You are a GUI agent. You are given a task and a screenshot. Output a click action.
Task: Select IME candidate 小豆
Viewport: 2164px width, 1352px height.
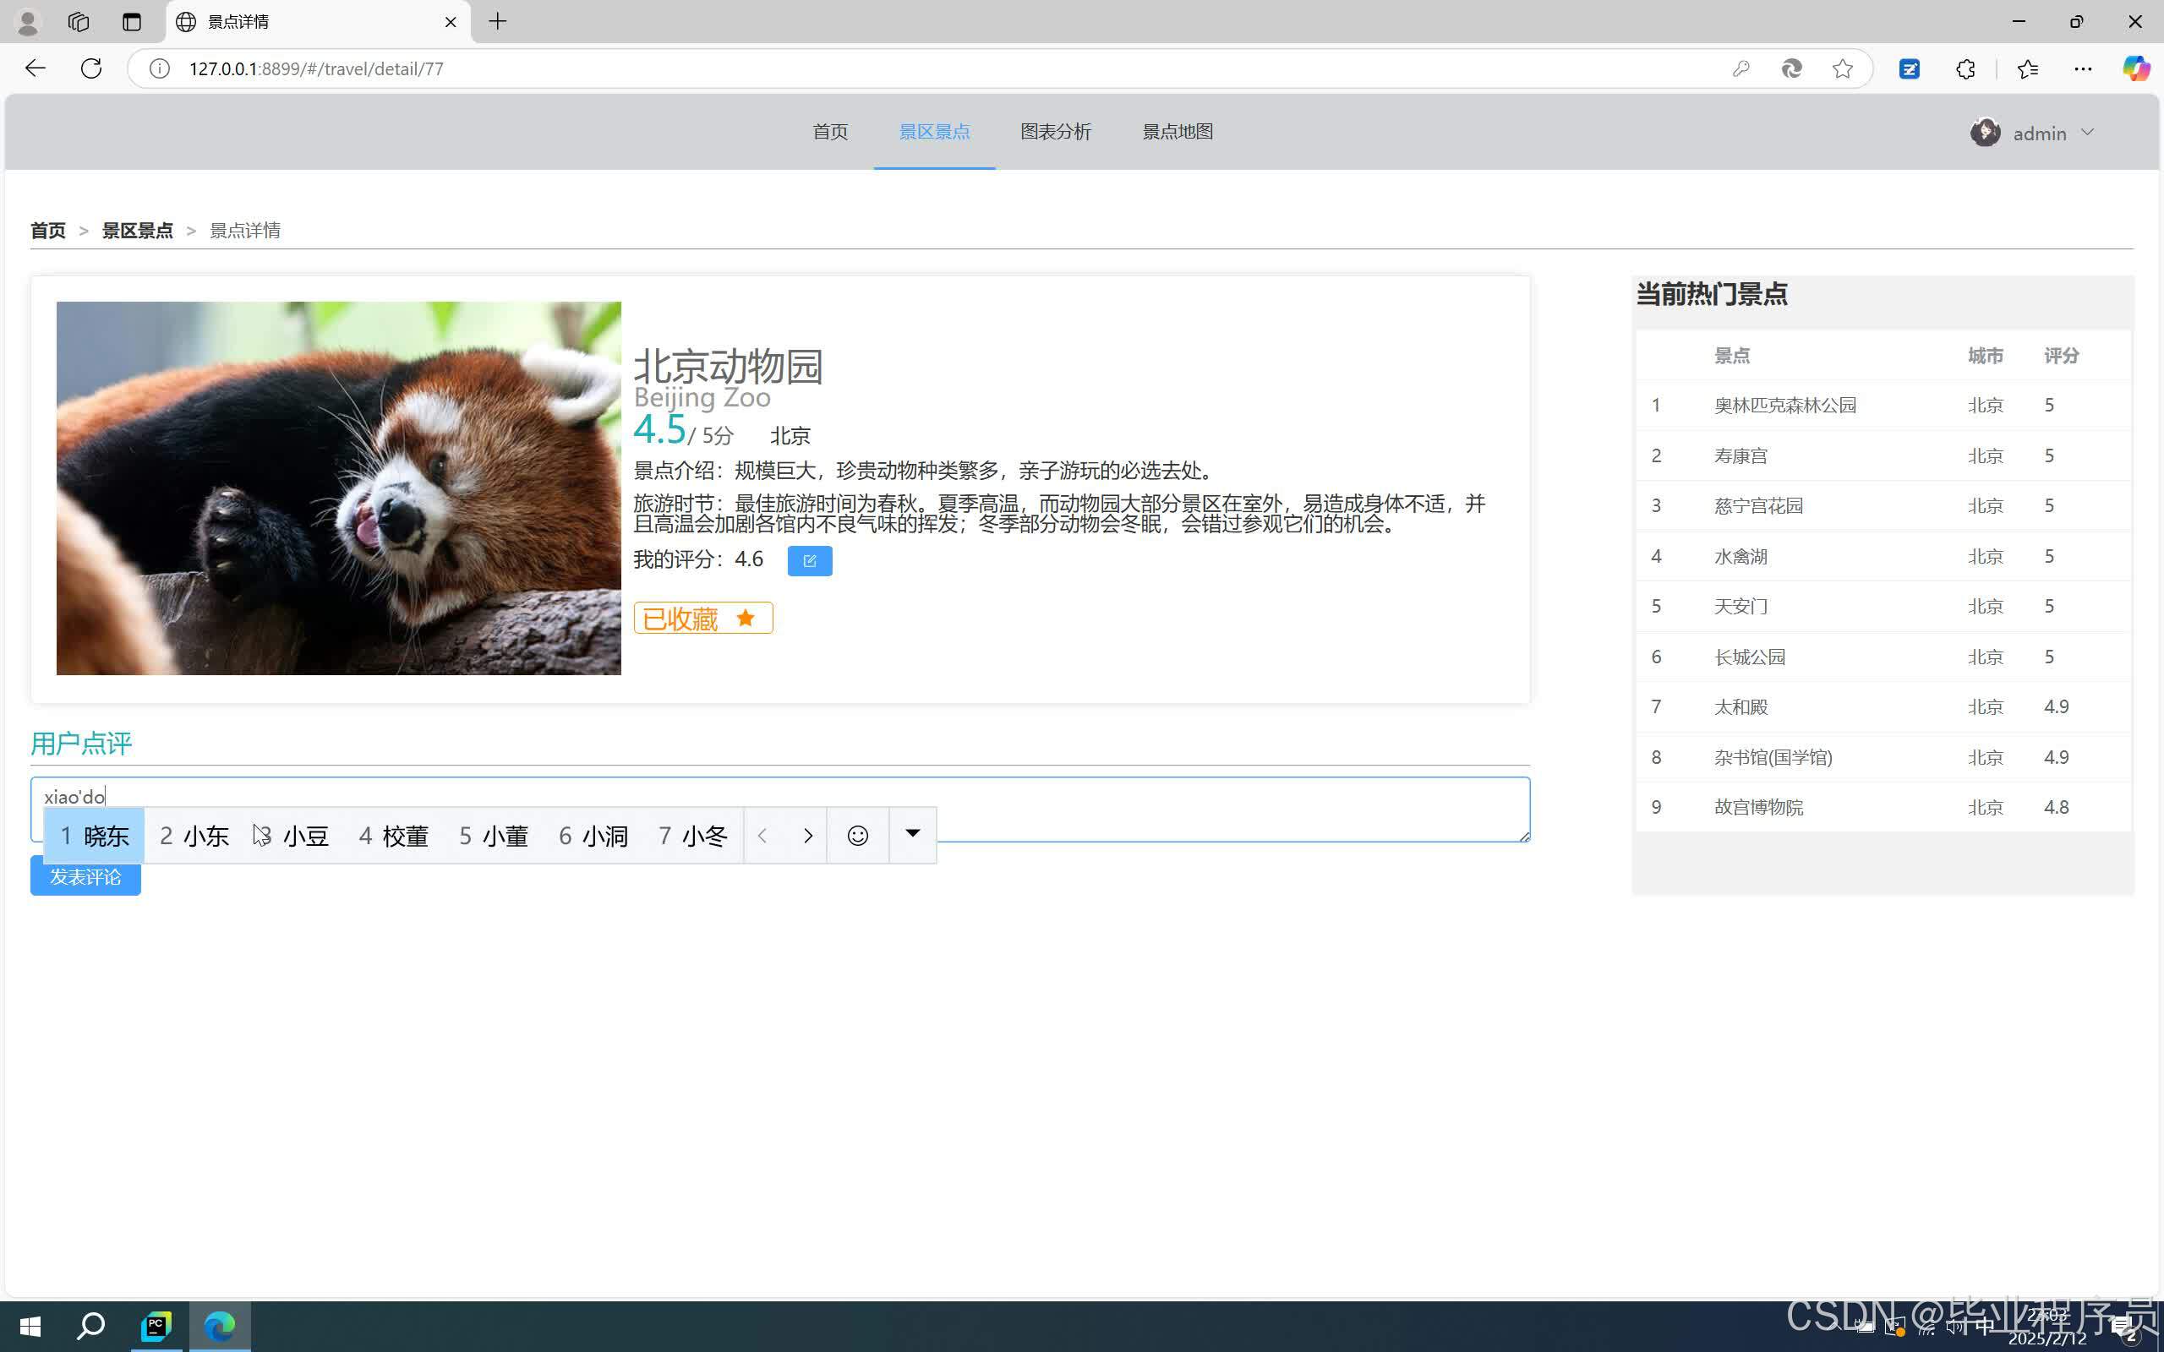click(295, 836)
